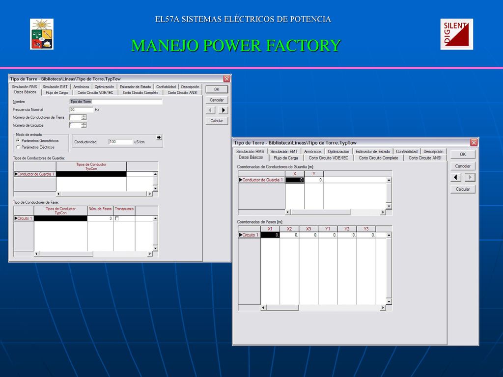
Task: Select Parámetros Eléctricos radio button
Action: 18,147
